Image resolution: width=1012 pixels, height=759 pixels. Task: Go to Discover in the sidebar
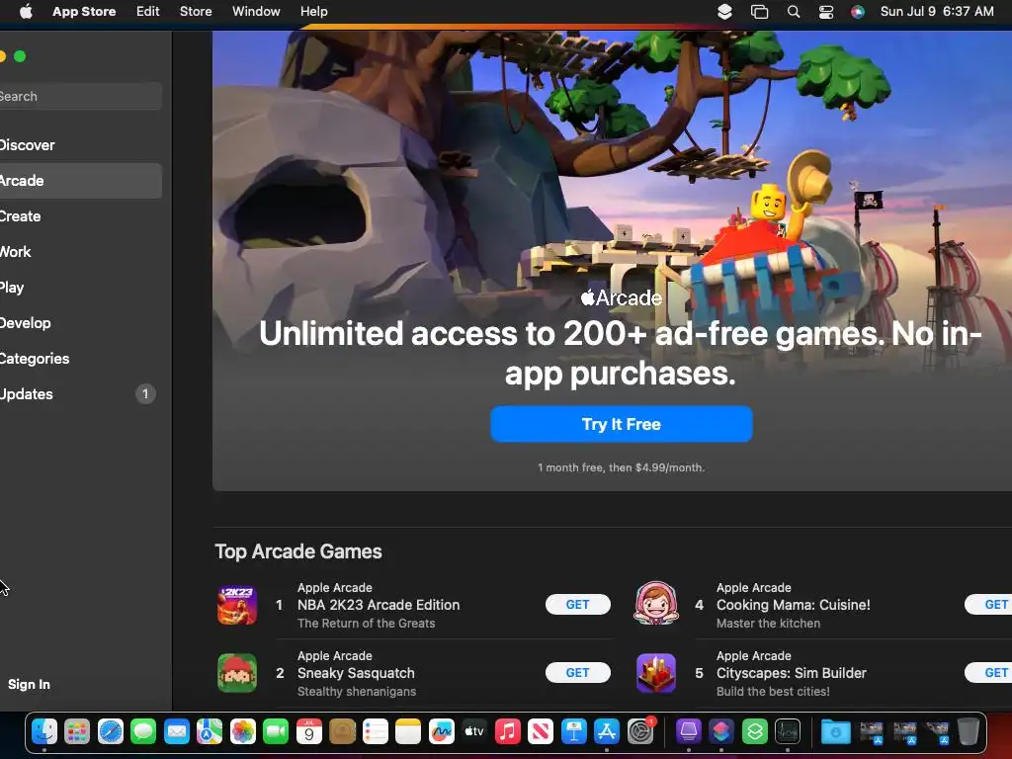[x=81, y=145]
